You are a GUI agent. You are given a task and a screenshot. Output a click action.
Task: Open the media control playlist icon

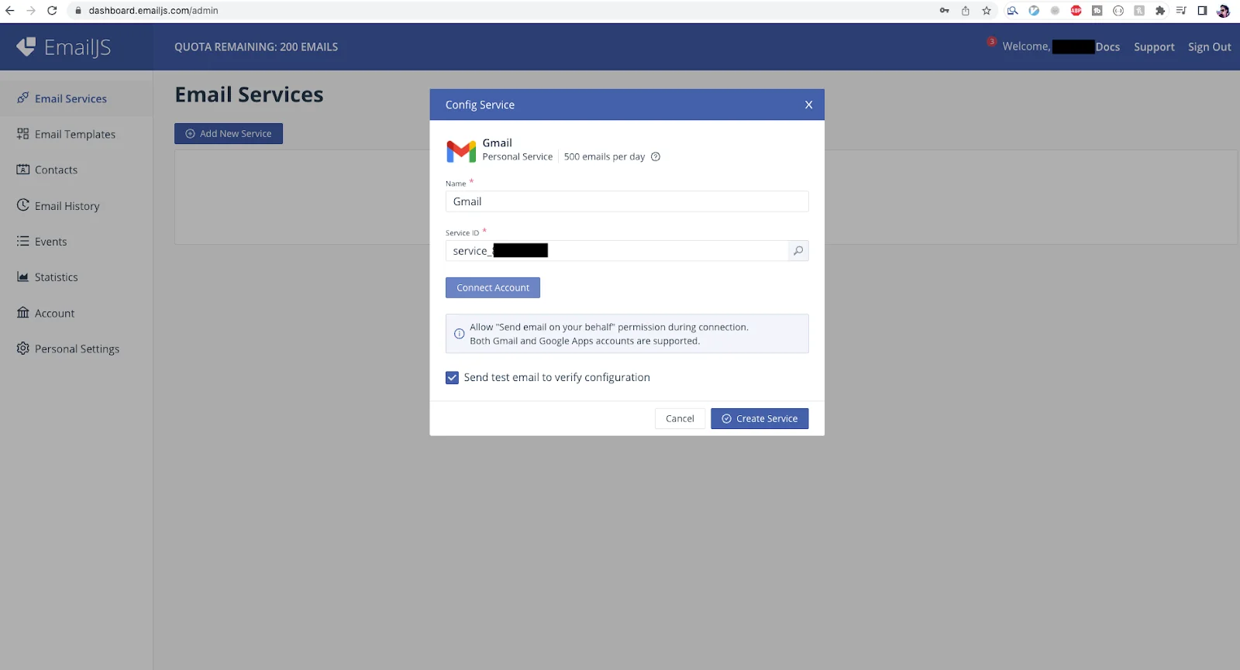(x=1181, y=11)
